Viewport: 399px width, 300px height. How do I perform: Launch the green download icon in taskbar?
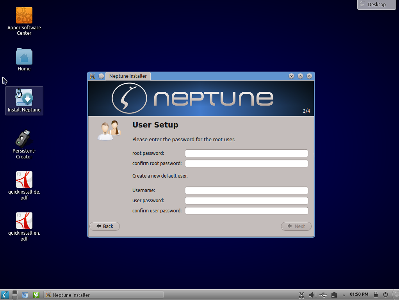coord(36,295)
